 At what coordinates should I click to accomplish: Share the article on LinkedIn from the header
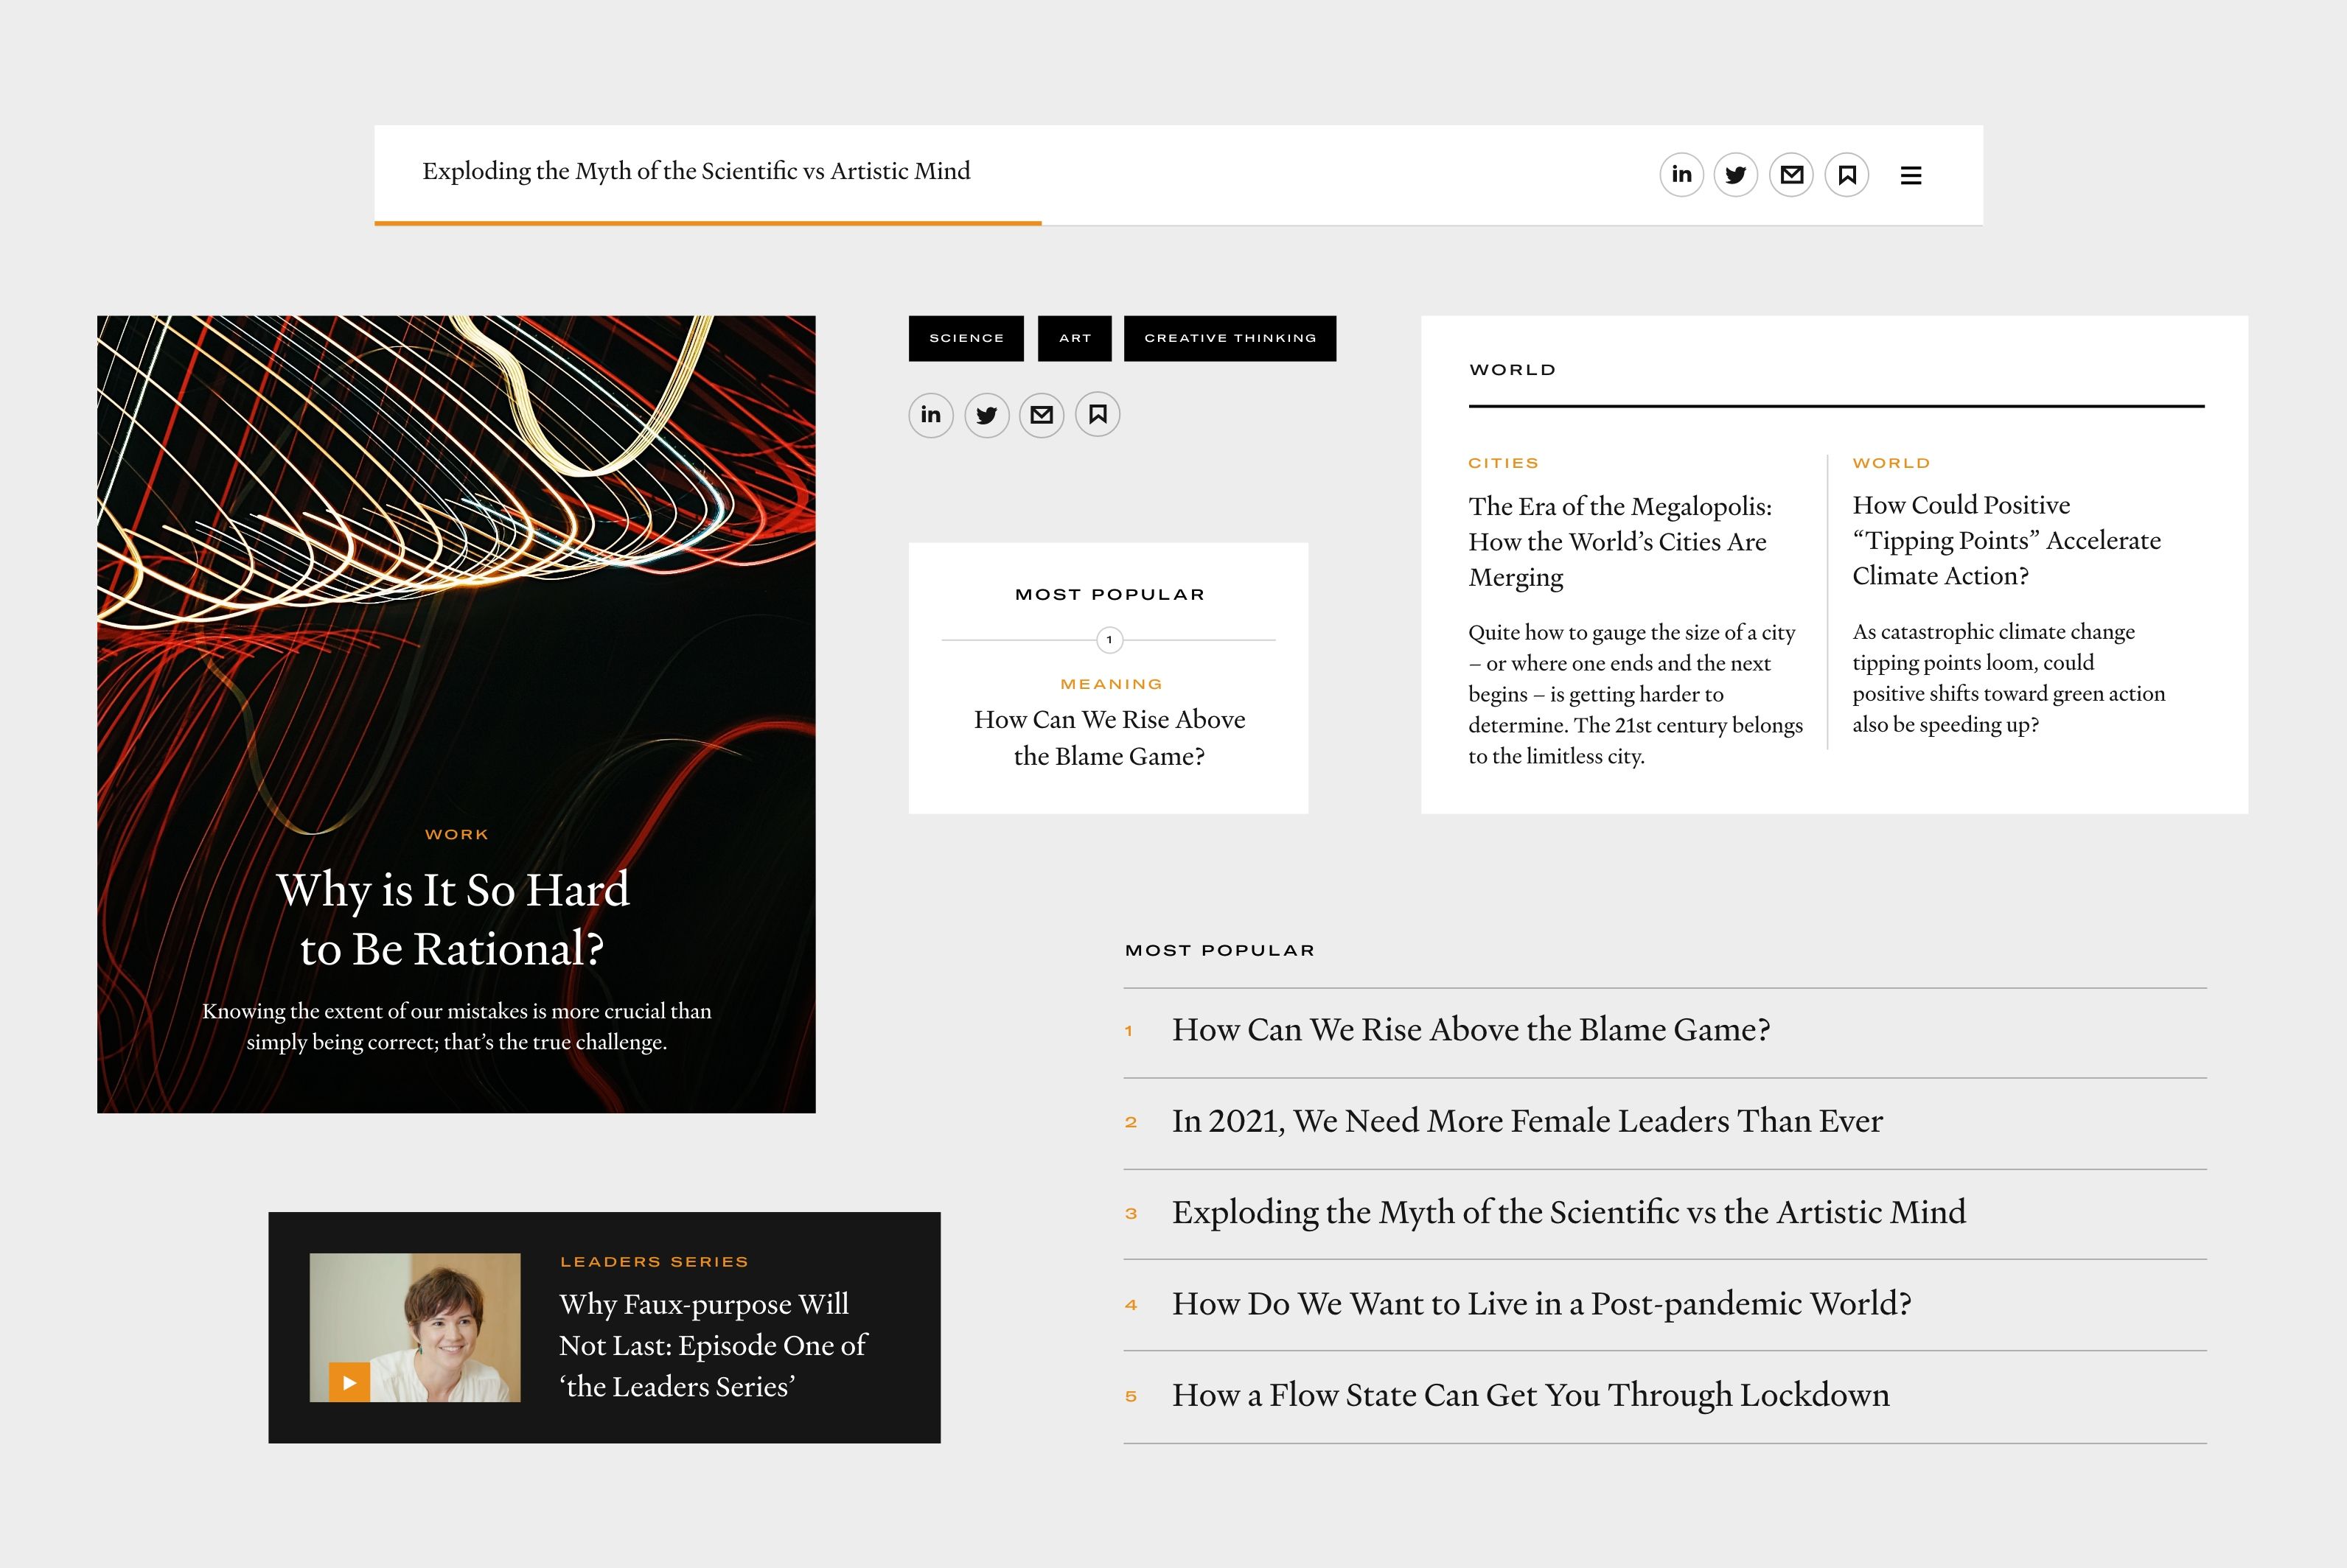(x=1681, y=174)
